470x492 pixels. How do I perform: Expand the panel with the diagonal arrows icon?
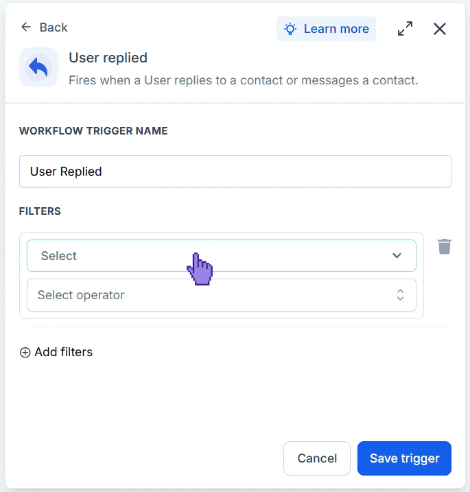tap(405, 29)
